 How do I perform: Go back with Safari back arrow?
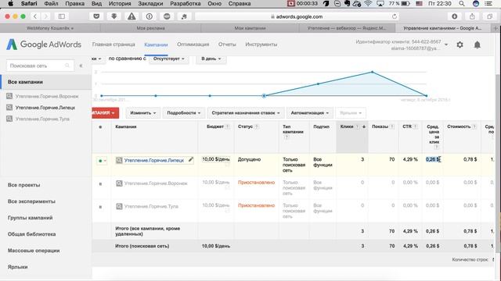click(x=35, y=16)
